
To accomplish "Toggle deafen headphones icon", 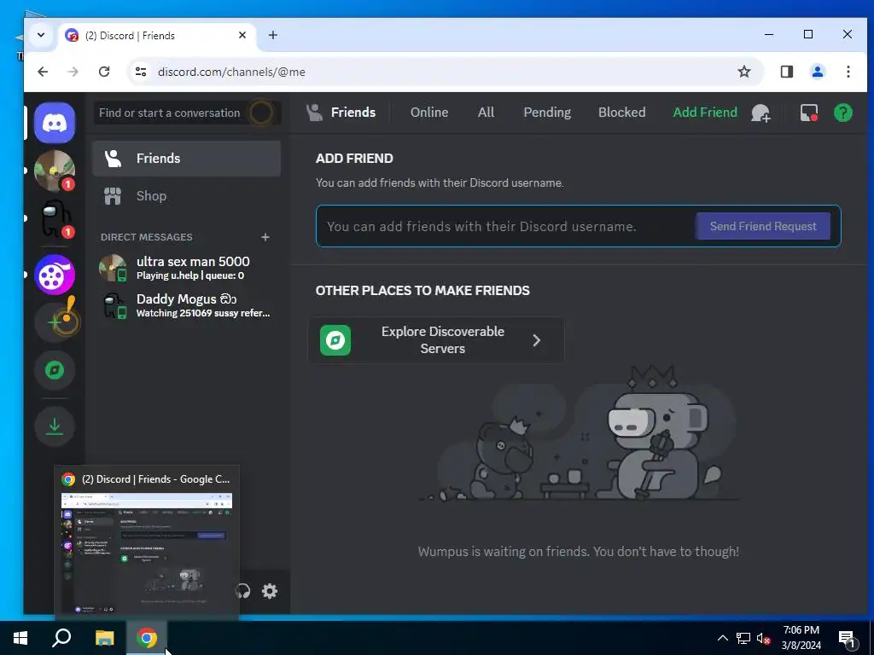I will [243, 591].
